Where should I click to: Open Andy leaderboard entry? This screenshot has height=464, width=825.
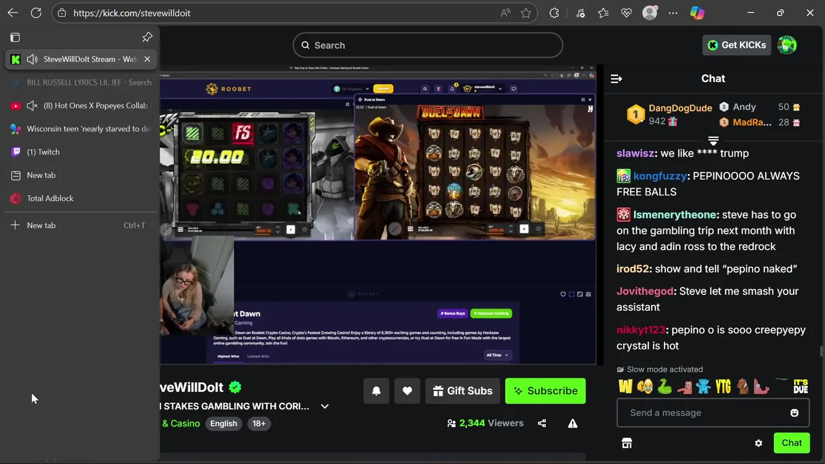click(759, 107)
